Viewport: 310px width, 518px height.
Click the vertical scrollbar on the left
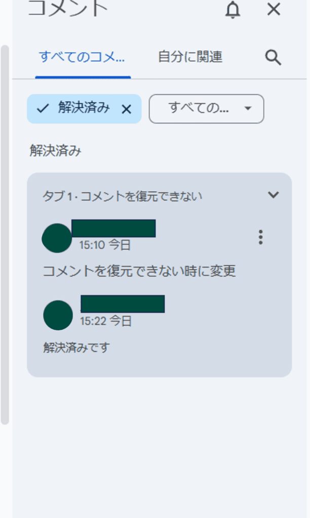pyautogui.click(x=5, y=233)
